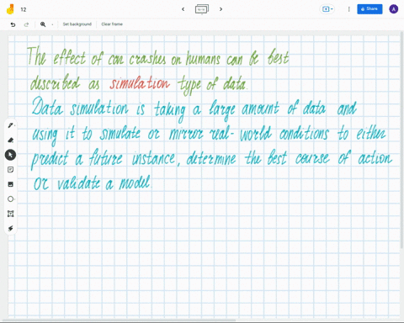Screen dimensions: 404x323
Task: Click the vertical scrollbar on the right
Action: tap(402, 140)
